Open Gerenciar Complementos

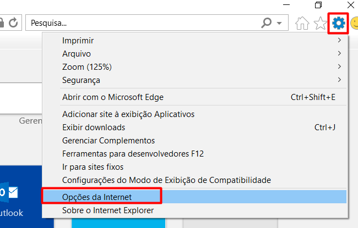coord(109,141)
